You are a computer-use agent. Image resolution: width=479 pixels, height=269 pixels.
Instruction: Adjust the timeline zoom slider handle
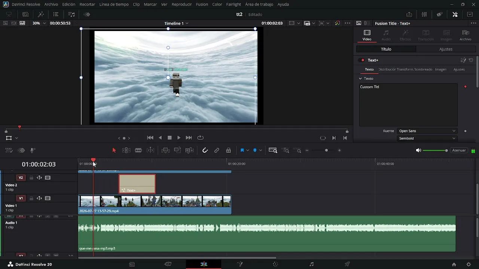point(326,150)
